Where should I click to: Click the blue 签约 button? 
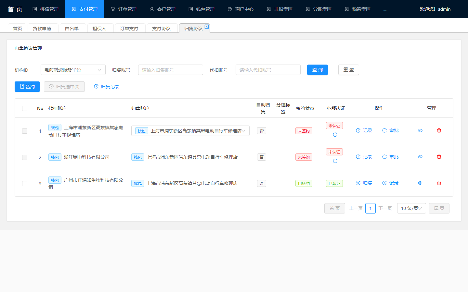(27, 87)
